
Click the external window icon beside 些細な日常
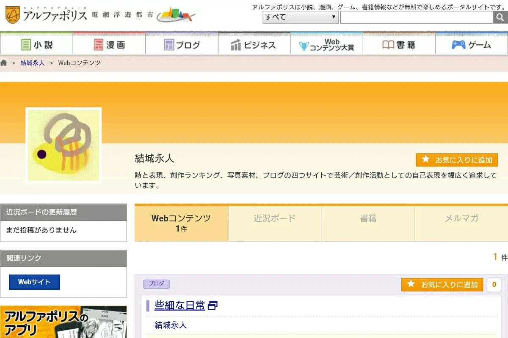click(x=213, y=305)
